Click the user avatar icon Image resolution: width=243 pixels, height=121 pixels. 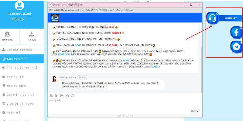click(x=19, y=5)
